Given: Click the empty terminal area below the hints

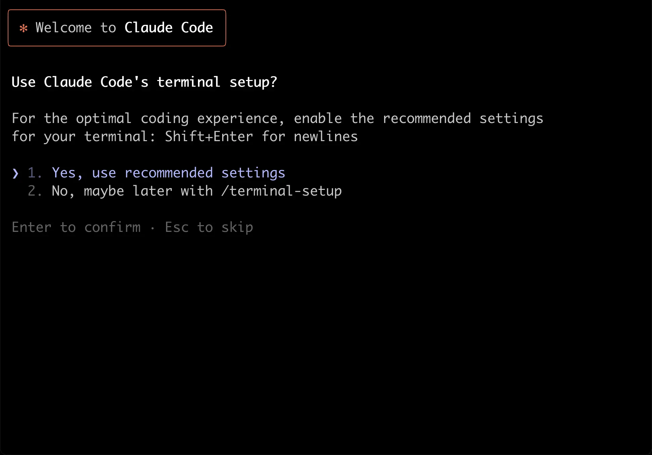Looking at the screenshot, I should point(326,336).
